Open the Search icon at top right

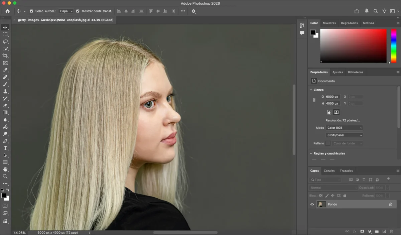click(x=376, y=11)
